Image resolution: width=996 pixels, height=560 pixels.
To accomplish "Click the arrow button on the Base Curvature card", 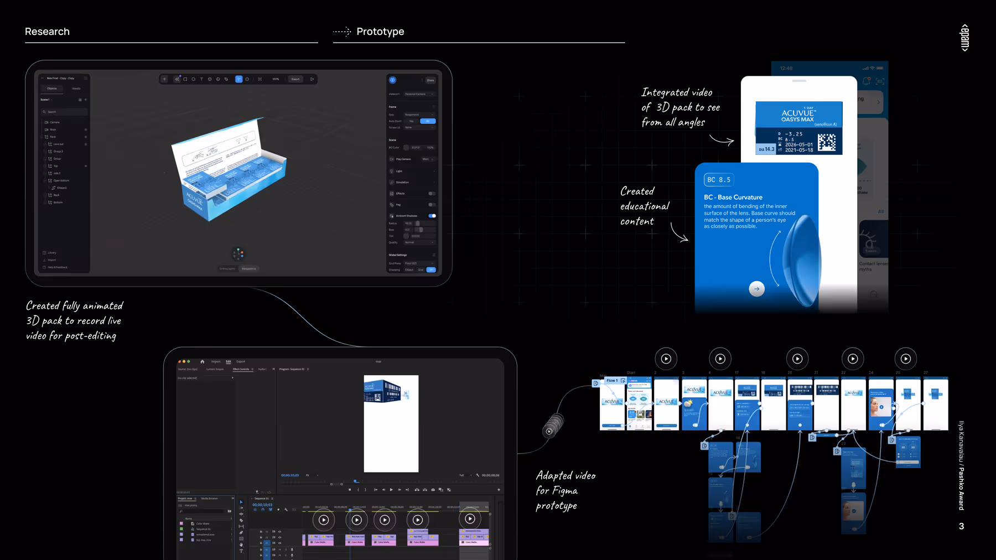I will (757, 289).
